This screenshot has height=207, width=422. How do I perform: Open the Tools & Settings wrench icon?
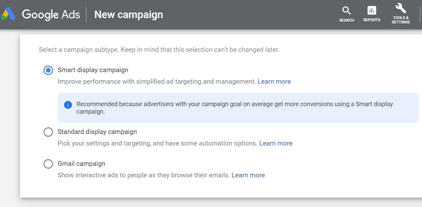pos(401,8)
